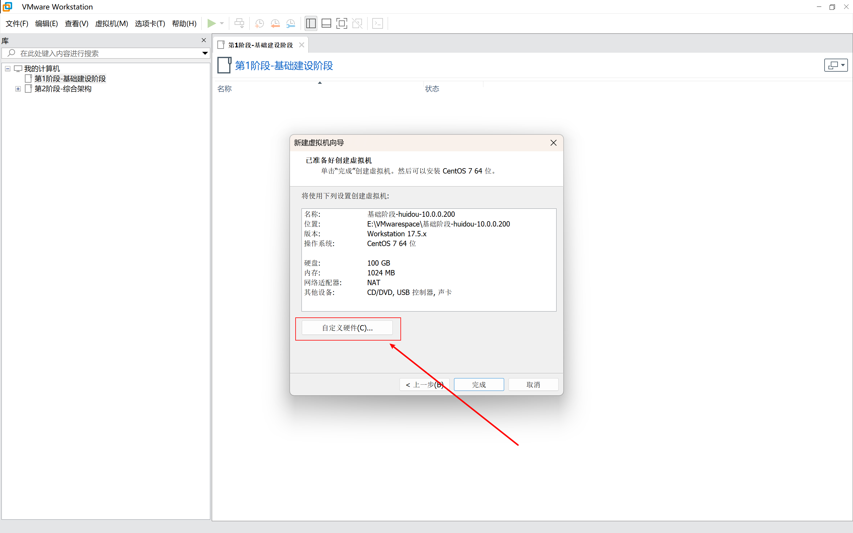Image resolution: width=853 pixels, height=533 pixels.
Task: Expand the 第2阶段-综合架构 folder
Action: click(x=18, y=89)
